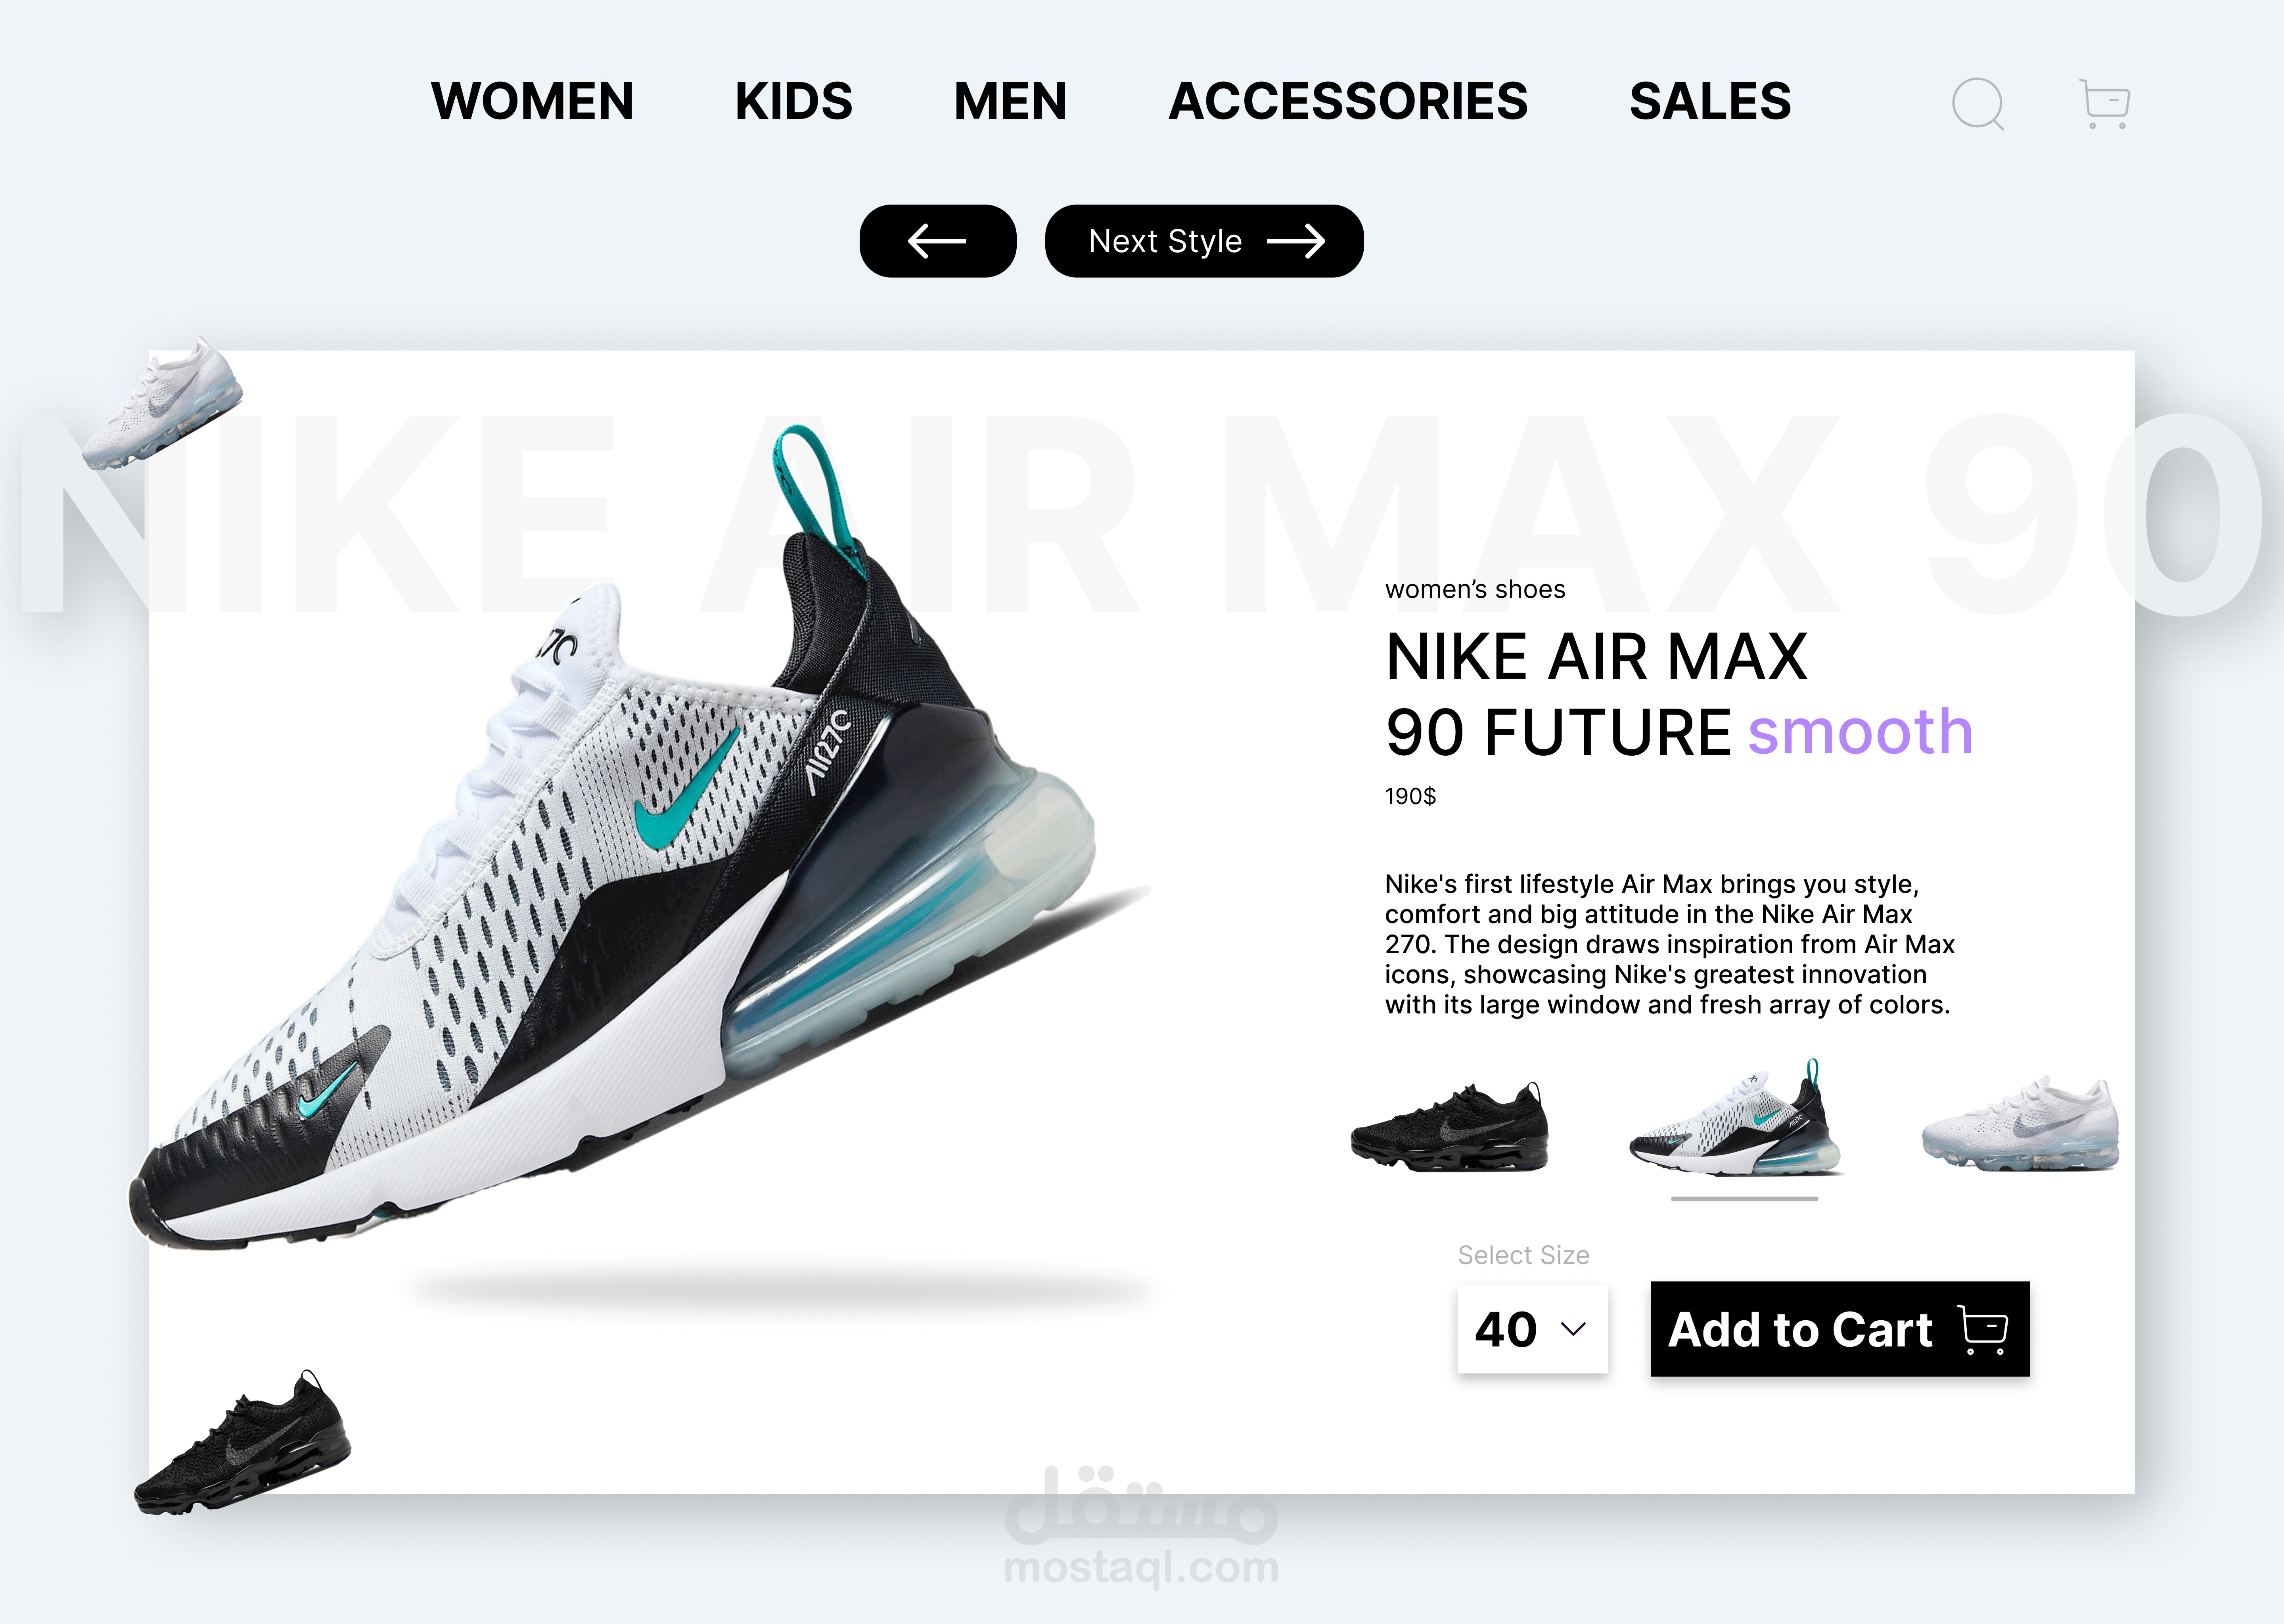Select the teal Air Max 270 thumbnail
The width and height of the screenshot is (2284, 1624).
point(1735,1118)
